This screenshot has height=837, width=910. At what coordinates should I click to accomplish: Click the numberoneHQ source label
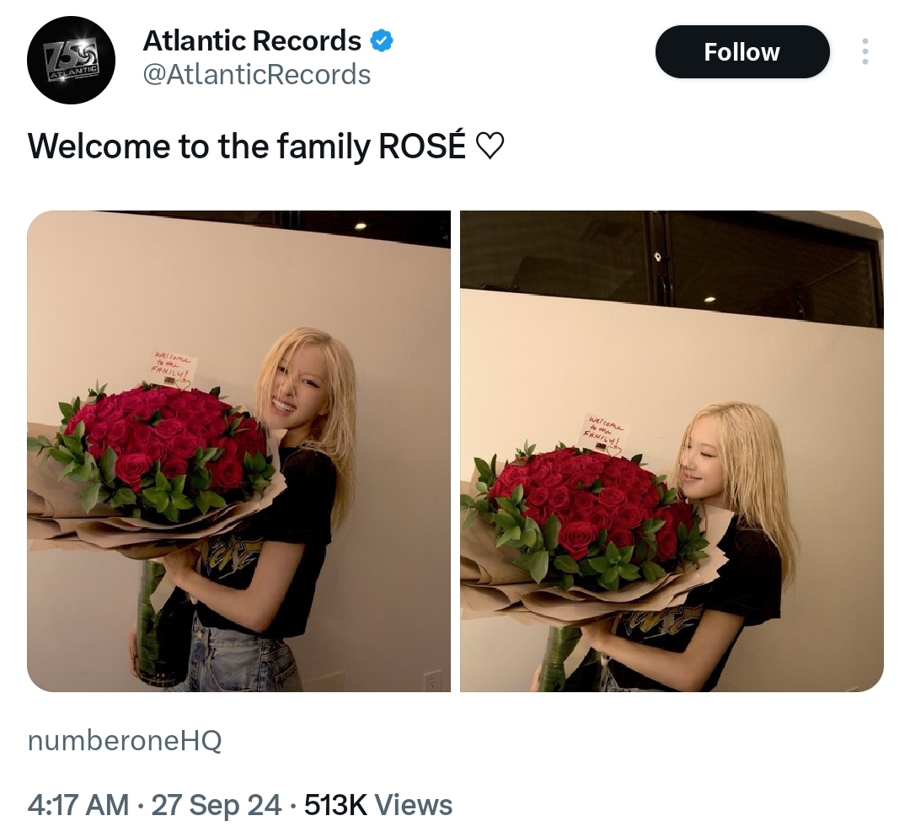(x=124, y=741)
